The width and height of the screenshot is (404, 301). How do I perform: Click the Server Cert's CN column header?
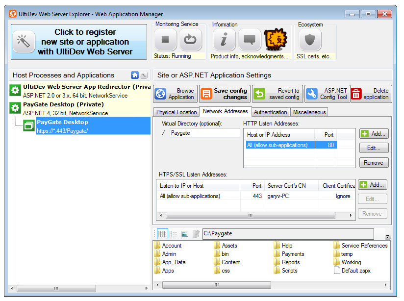click(x=291, y=186)
